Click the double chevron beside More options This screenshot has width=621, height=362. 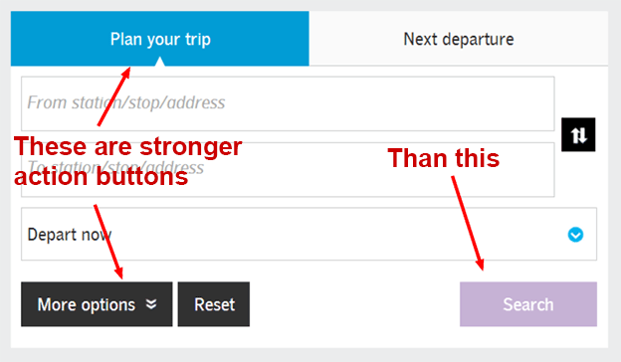151,304
